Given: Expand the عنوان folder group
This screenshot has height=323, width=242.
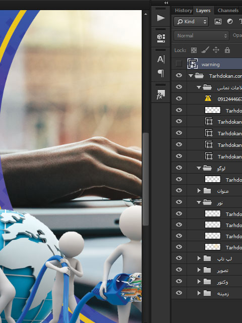Looking at the screenshot, I should point(199,191).
